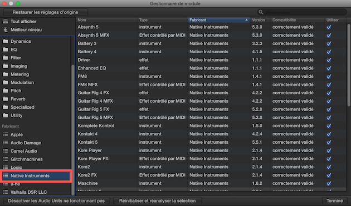Click the Apple manufacturer list icon
Viewport: 351px width, 206px height.
click(6, 134)
